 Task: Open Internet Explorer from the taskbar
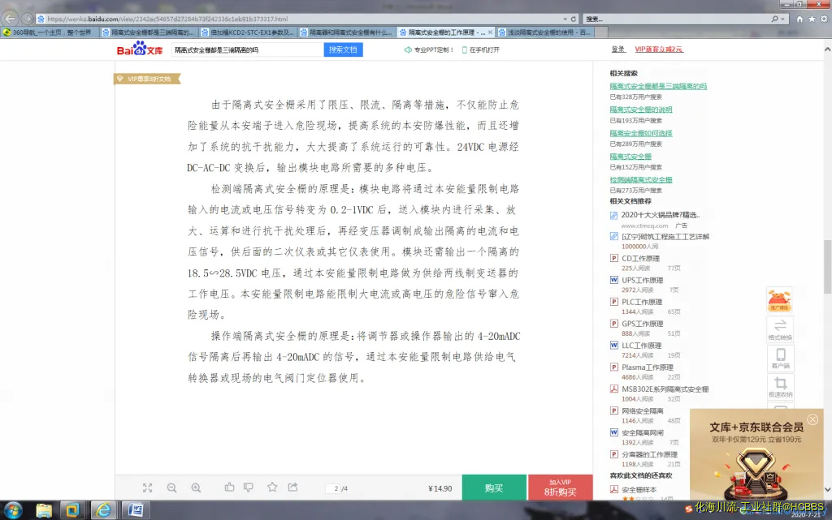pos(103,510)
